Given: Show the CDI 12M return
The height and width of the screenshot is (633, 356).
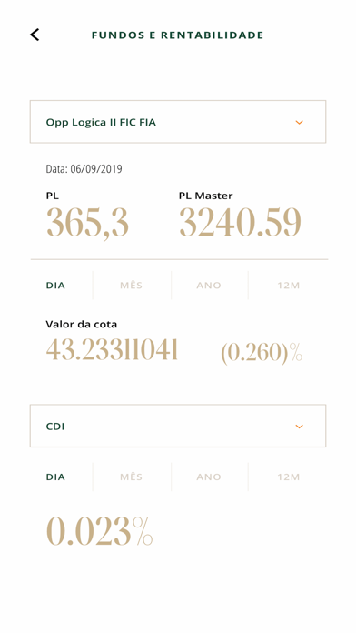Looking at the screenshot, I should (288, 477).
